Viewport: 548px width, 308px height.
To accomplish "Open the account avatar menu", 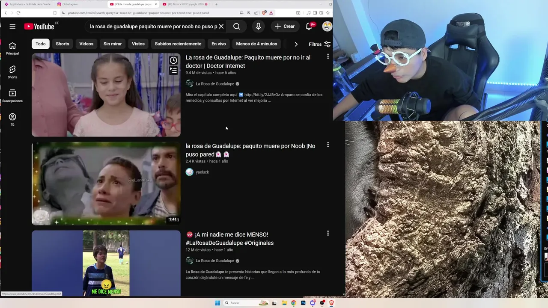I will click(x=327, y=27).
